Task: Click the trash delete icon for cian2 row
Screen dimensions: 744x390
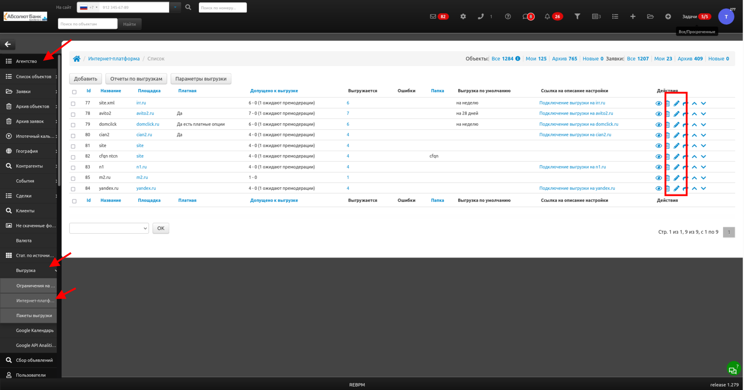Action: (668, 135)
